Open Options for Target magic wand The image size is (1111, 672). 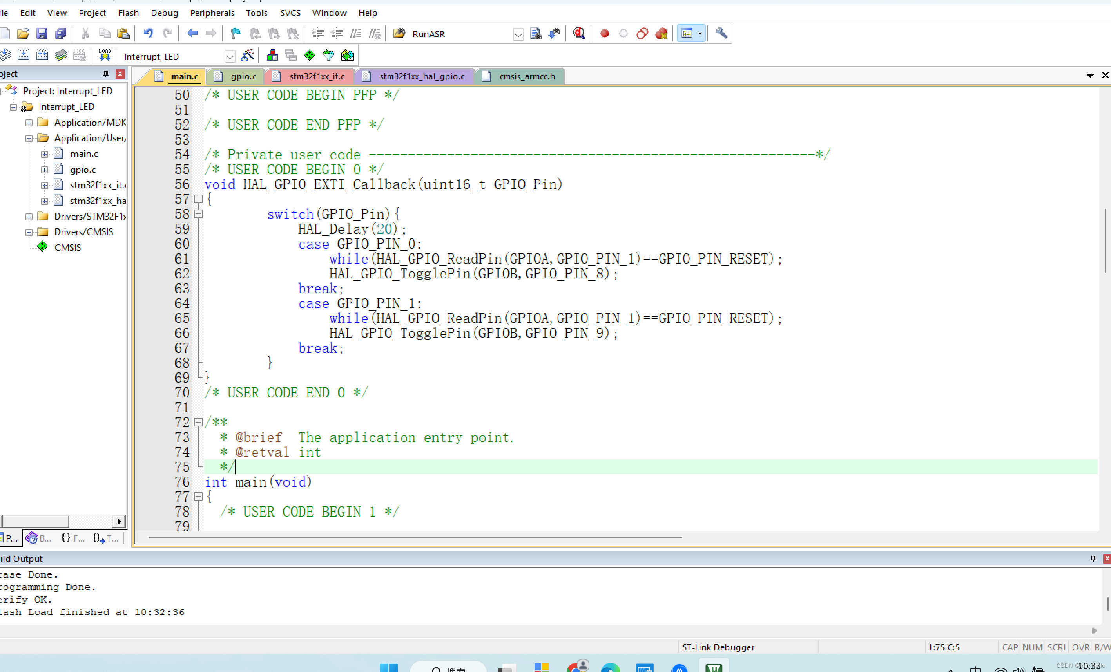248,56
